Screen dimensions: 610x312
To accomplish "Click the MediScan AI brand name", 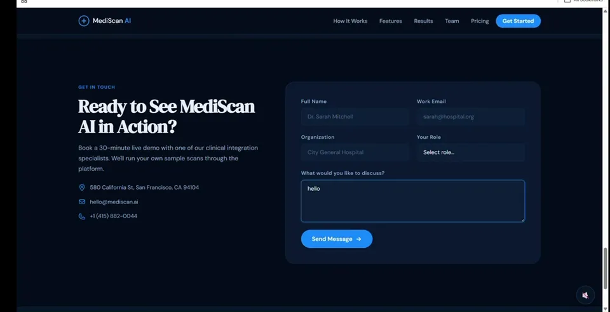I will (x=112, y=21).
